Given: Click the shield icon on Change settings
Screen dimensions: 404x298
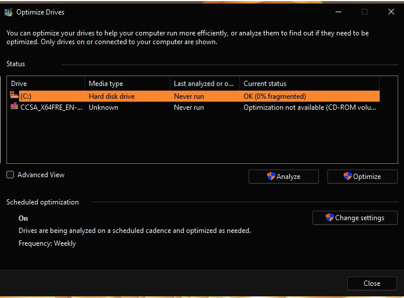Looking at the screenshot, I should 330,217.
